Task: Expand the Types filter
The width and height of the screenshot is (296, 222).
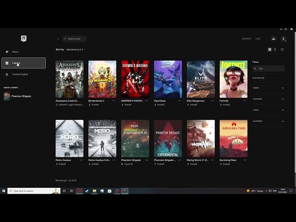Action: [x=268, y=110]
